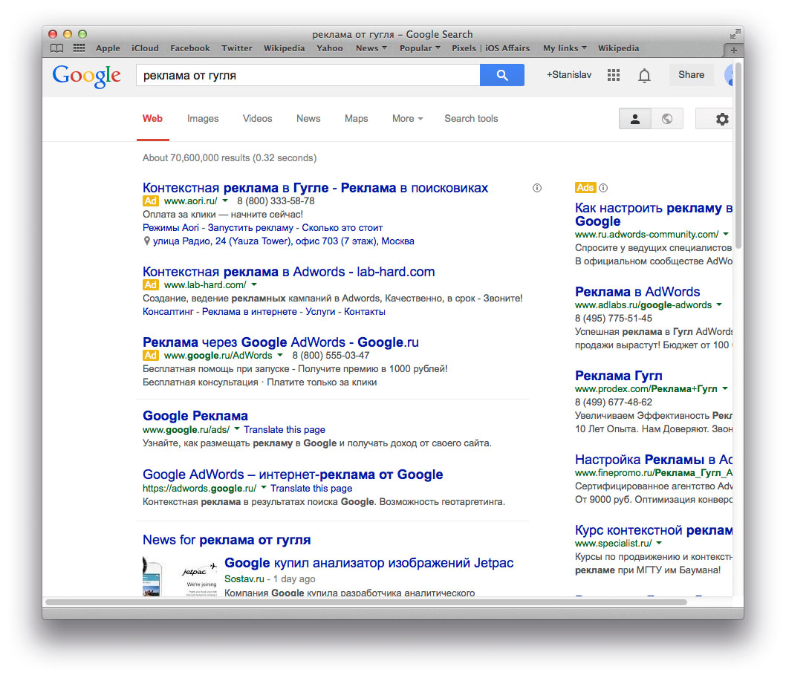The width and height of the screenshot is (786, 678).
Task: Open the +Stanislav profile link
Action: pyautogui.click(x=569, y=75)
